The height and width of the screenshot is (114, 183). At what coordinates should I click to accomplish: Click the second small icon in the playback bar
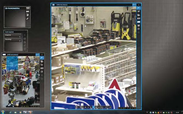(79, 107)
